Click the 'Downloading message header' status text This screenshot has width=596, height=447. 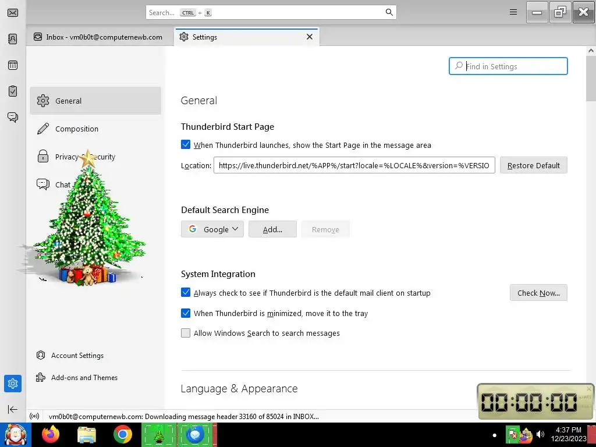[183, 416]
